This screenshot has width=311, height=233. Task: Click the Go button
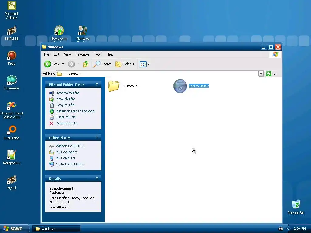coord(271,74)
